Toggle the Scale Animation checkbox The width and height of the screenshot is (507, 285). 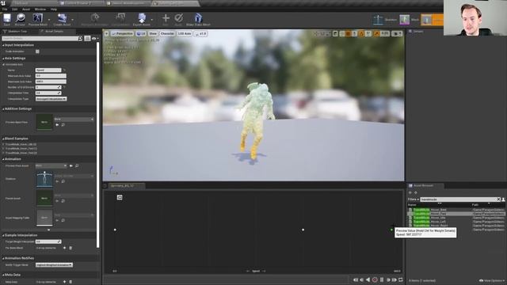coord(37,51)
